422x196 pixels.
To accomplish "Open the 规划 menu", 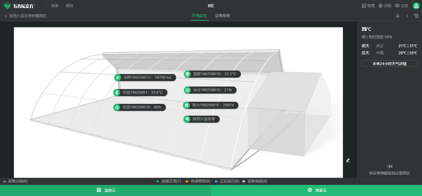I will tap(70, 6).
